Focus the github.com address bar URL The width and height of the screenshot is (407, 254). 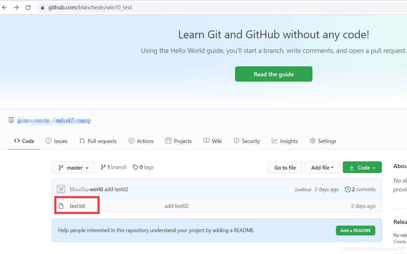tap(90, 8)
